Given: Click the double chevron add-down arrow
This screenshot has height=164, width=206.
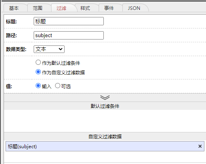Looking at the screenshot, I should [x=105, y=98].
